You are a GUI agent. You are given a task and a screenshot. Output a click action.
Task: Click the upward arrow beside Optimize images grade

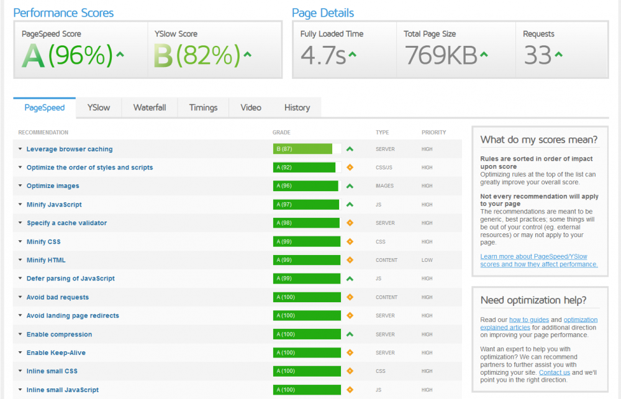pos(350,186)
